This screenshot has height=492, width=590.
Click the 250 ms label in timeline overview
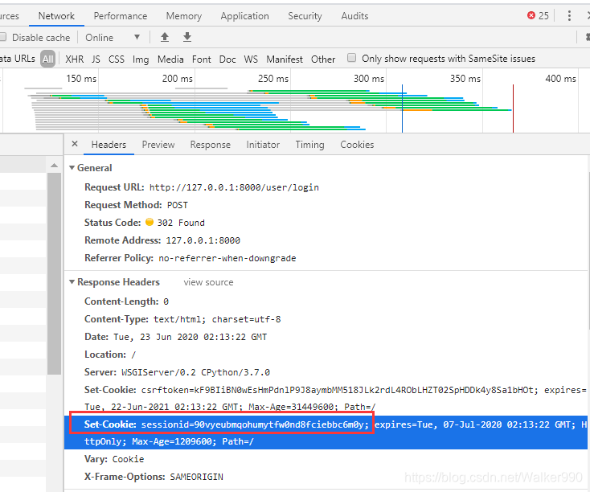(273, 79)
